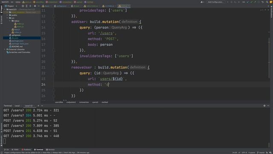Image resolution: width=273 pixels, height=154 pixels.
Task: Hide the Project panel with the minus icon
Action: [38, 6]
